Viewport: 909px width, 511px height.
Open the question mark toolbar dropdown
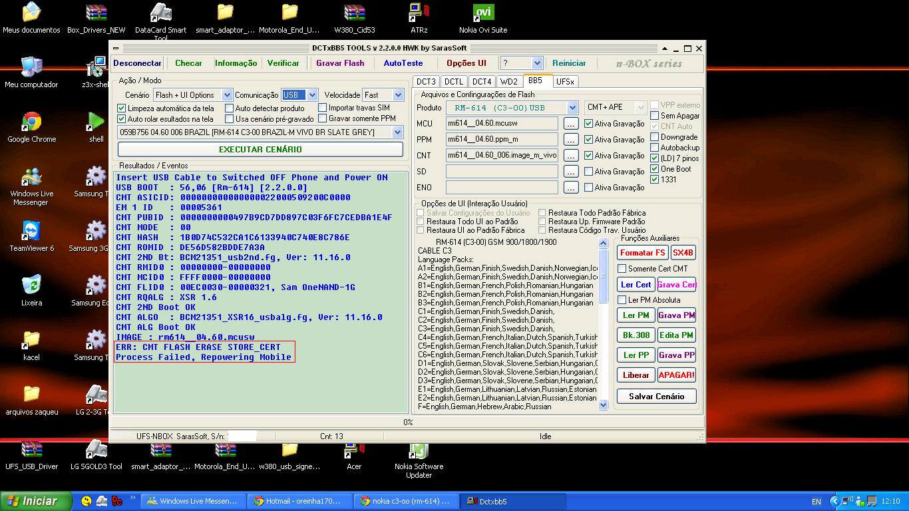[x=522, y=63]
